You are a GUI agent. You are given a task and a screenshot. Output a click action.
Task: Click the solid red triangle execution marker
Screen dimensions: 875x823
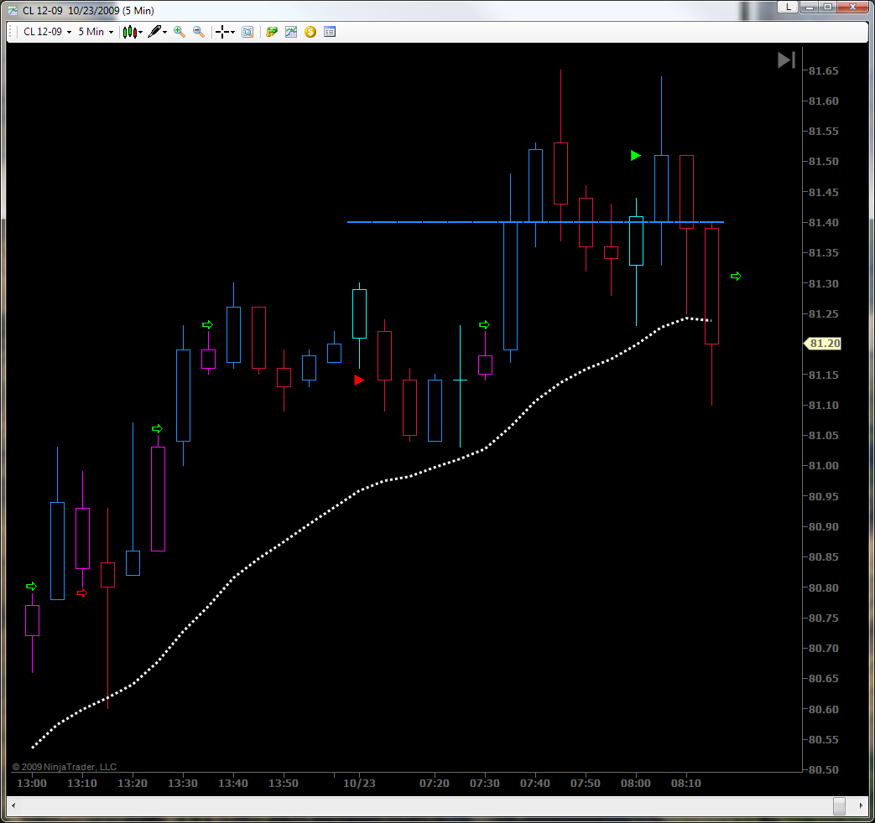tap(359, 380)
